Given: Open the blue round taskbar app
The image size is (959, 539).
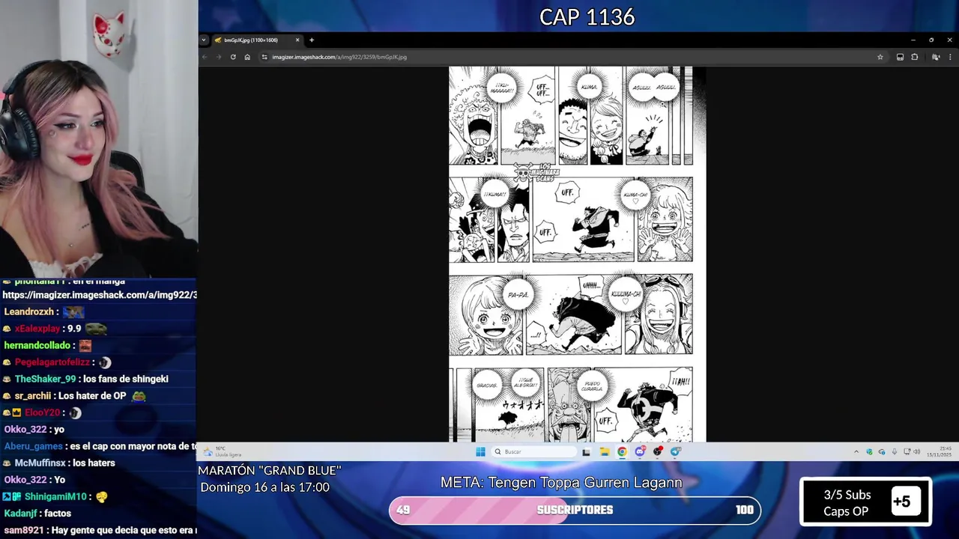Looking at the screenshot, I should 676,451.
